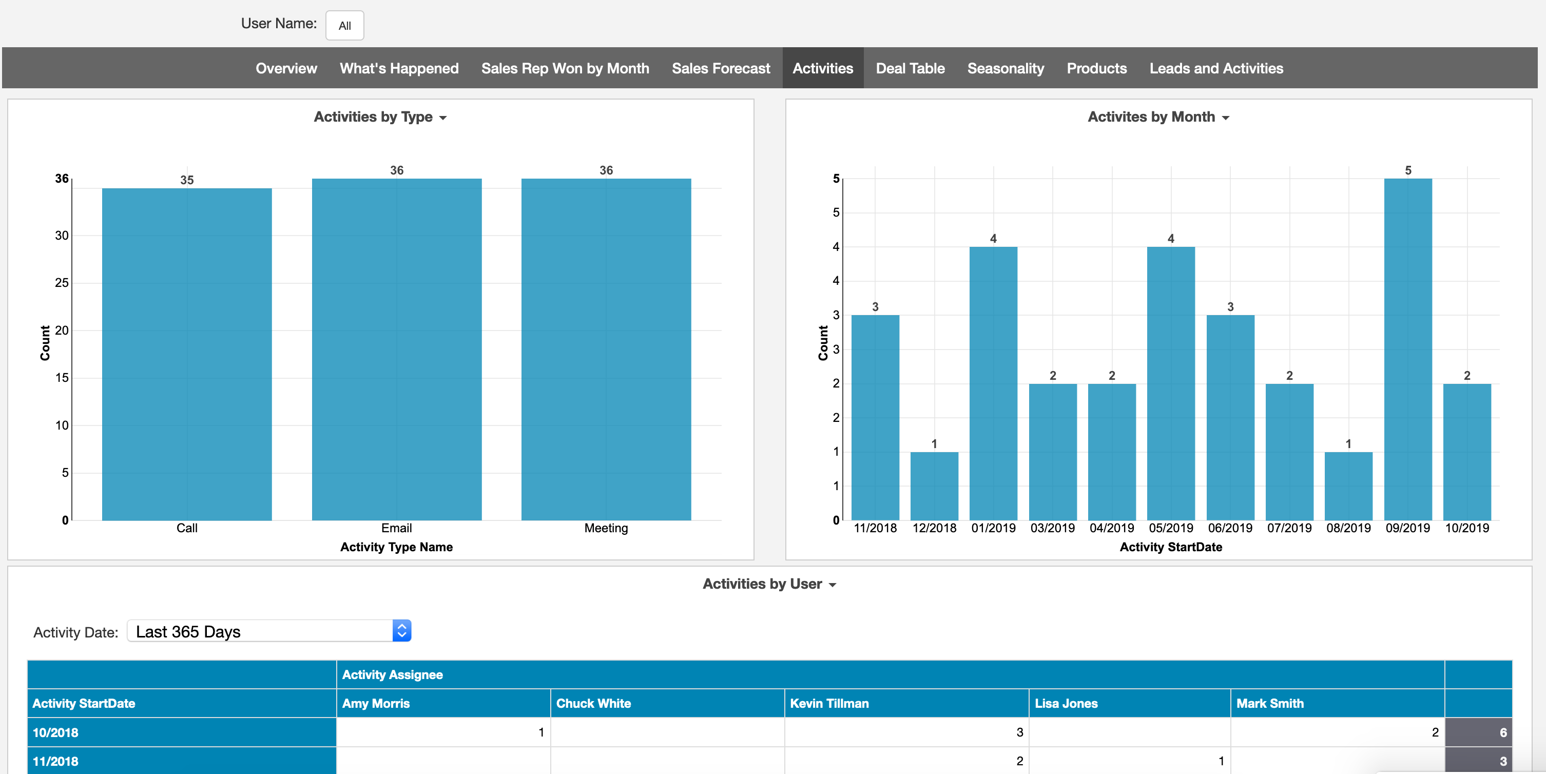Open the What's Happened tab

(x=398, y=68)
